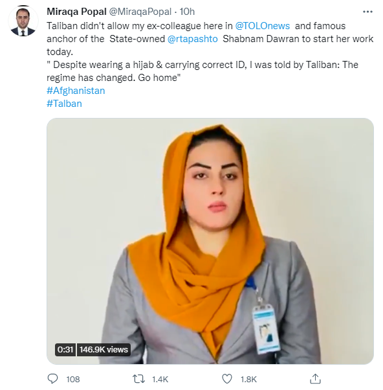The image size is (383, 390).
Task: Click the @MiraqaPopal handle
Action: [140, 12]
